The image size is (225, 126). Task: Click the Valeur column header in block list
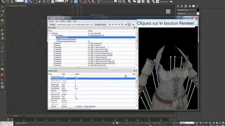point(90,31)
